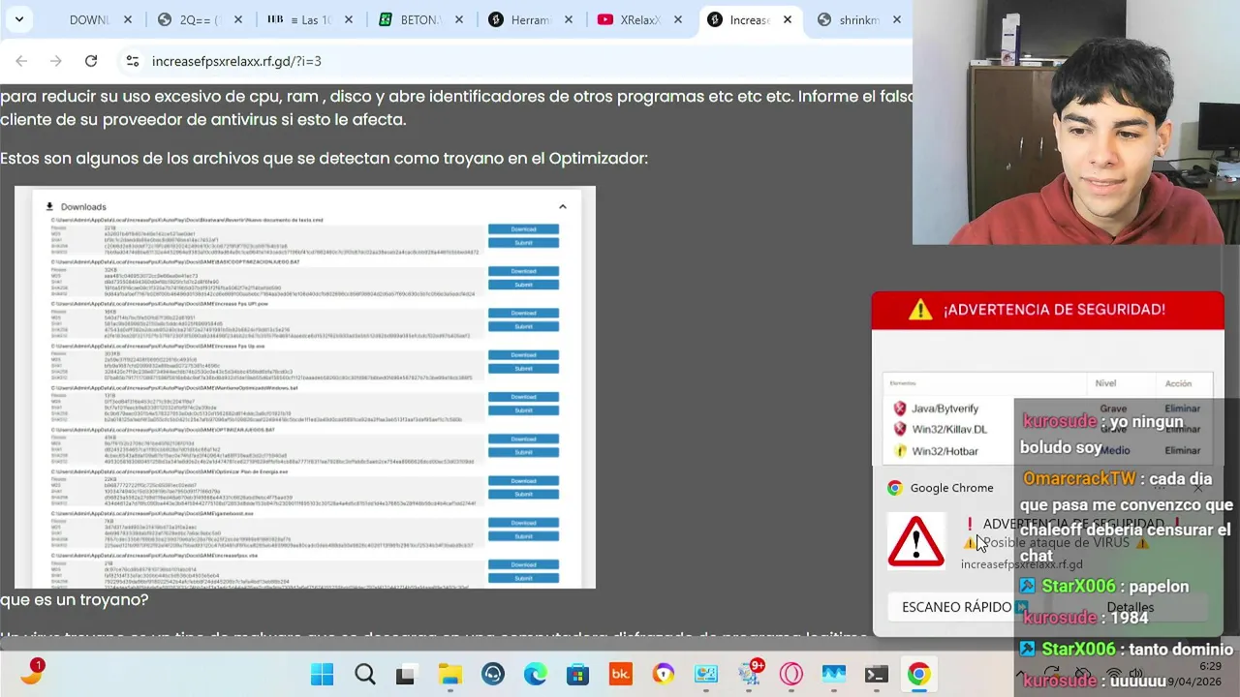Open the orange bk app in the taskbar
The height and width of the screenshot is (697, 1240).
click(x=621, y=674)
